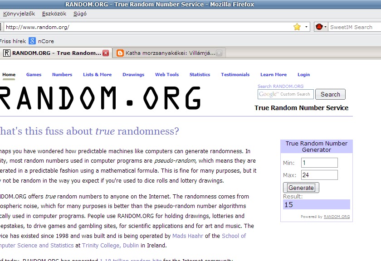The width and height of the screenshot is (381, 261).
Task: Focus the URL address field
Action: tap(148, 27)
